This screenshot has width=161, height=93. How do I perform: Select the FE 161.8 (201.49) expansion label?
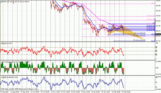coord(139,40)
